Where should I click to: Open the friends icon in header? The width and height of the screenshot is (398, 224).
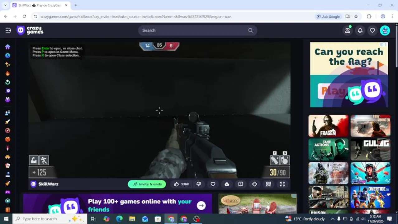point(348,30)
